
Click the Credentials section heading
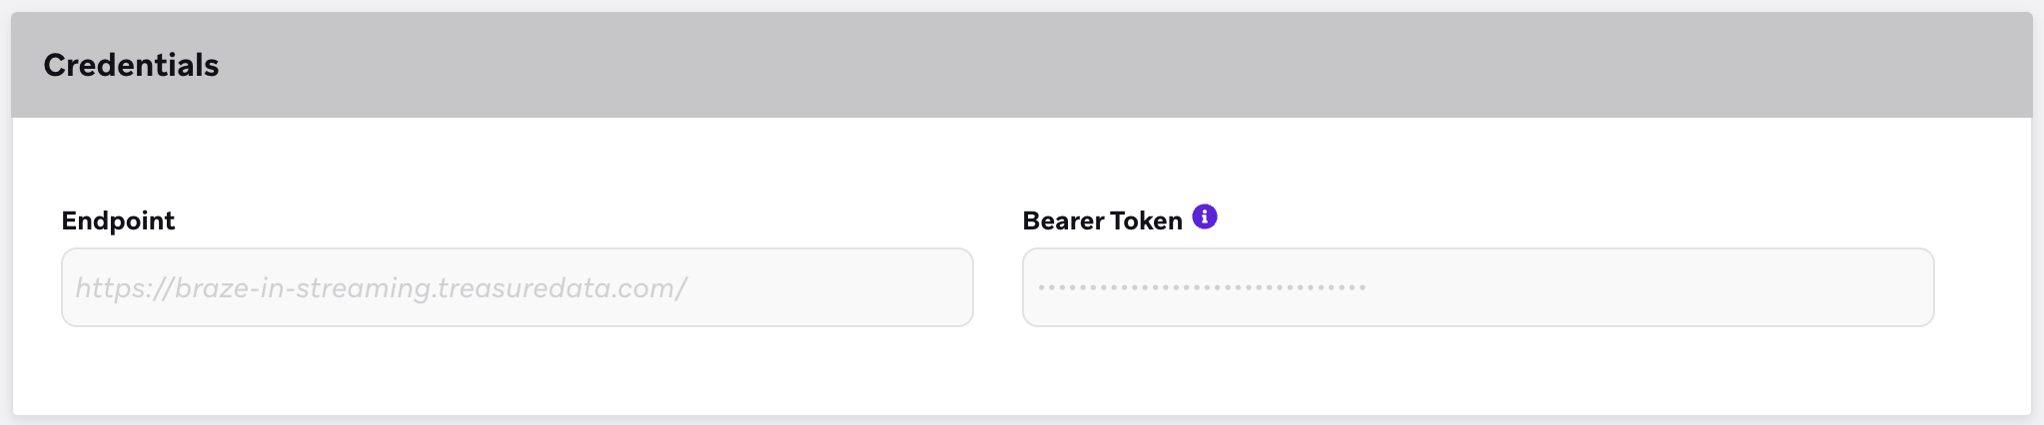pyautogui.click(x=131, y=65)
